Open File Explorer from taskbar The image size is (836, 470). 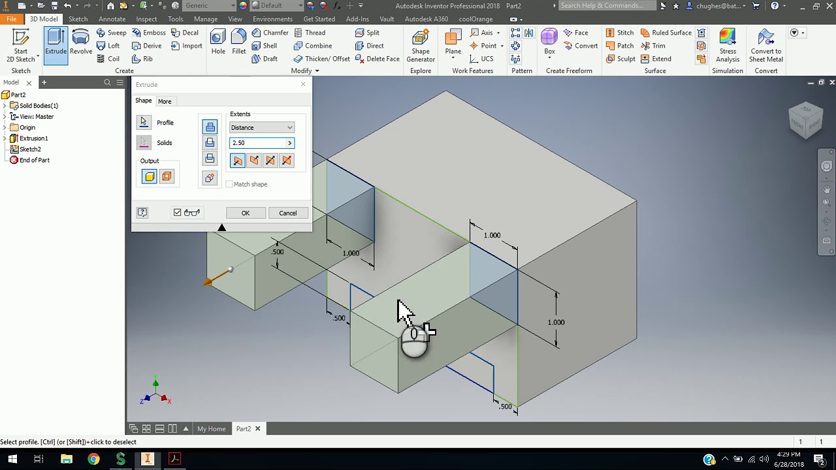[67, 460]
